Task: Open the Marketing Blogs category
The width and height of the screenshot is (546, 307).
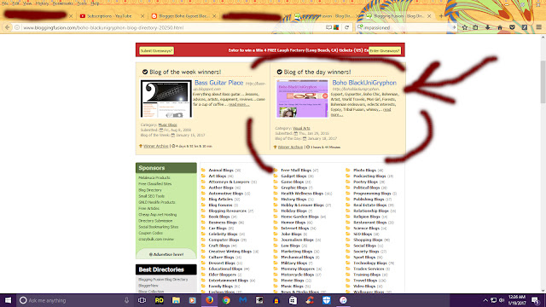Action: (x=297, y=252)
